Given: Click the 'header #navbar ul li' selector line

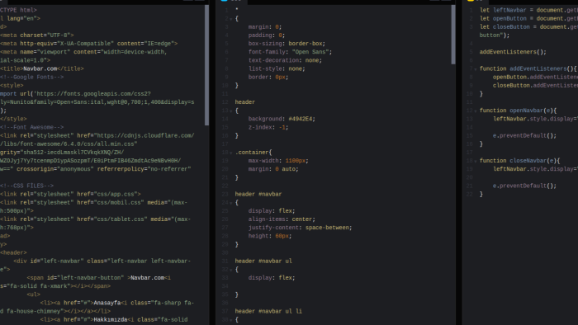Looking at the screenshot, I should tap(268, 311).
